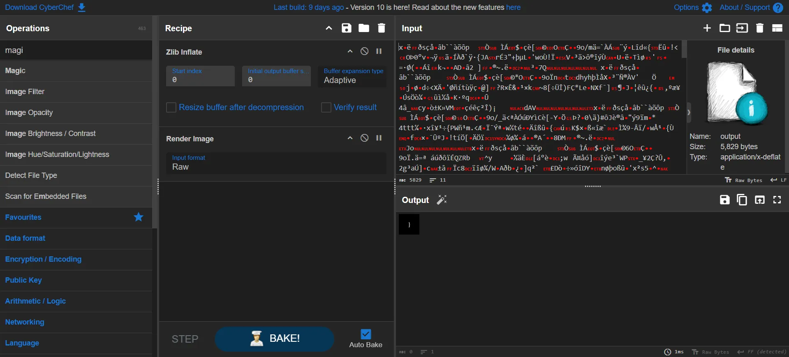Save the recipe with the disk icon
The height and width of the screenshot is (357, 789).
tap(347, 28)
